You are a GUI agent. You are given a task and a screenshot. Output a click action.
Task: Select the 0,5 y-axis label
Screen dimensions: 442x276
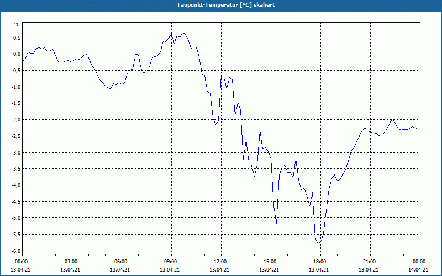tap(17, 38)
